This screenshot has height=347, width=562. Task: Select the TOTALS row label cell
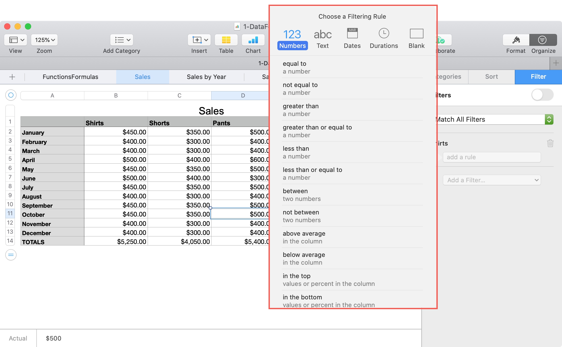pyautogui.click(x=52, y=241)
